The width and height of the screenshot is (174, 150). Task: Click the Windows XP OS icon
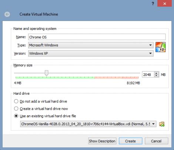(x=161, y=47)
